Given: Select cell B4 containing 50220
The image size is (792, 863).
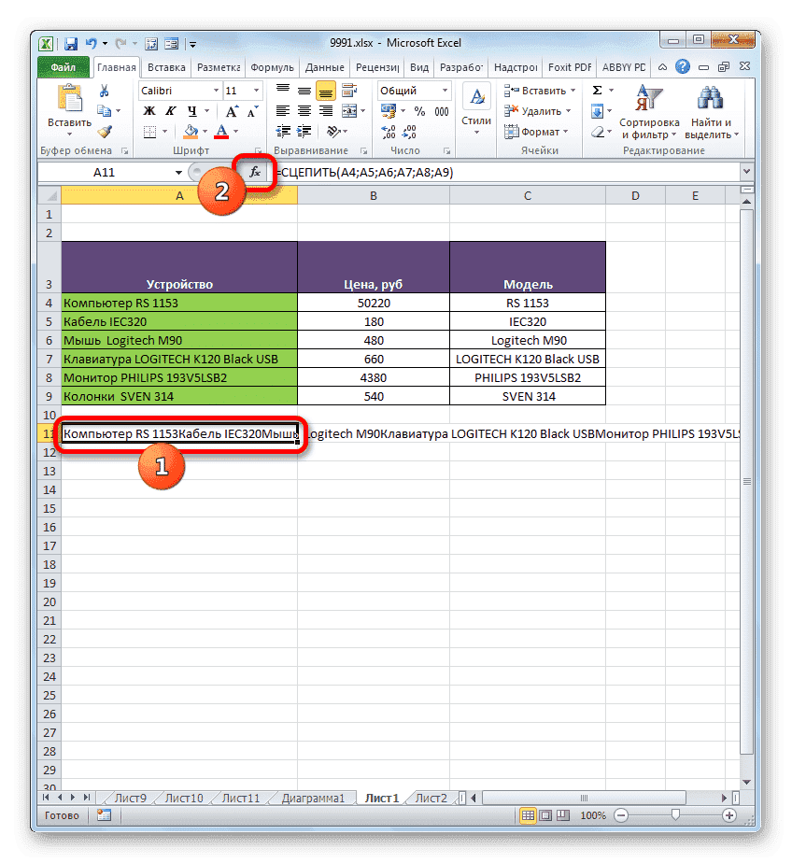Looking at the screenshot, I should [373, 302].
